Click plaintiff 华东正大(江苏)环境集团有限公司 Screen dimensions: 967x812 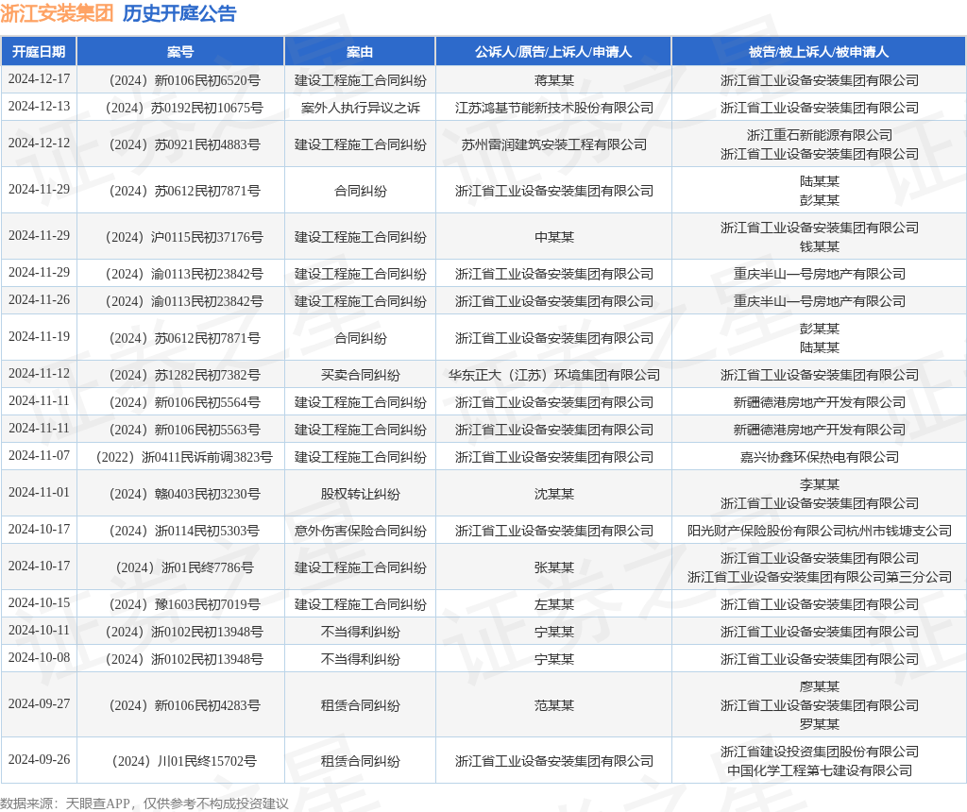[x=553, y=376]
